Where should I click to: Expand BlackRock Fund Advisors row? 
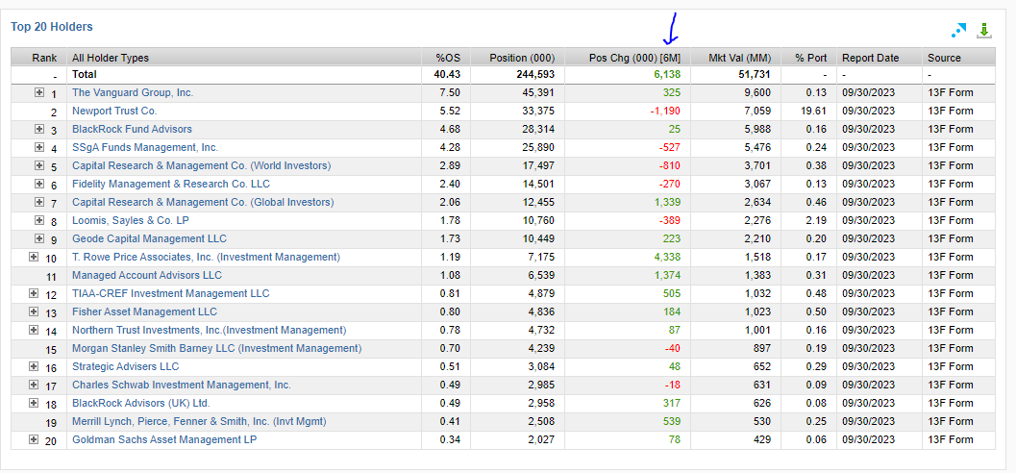39,129
